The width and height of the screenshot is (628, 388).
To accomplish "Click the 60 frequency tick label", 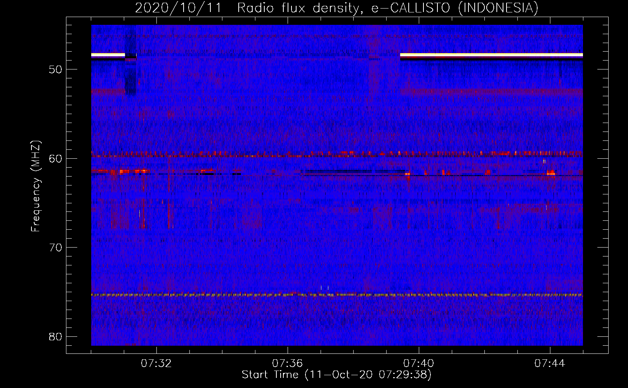I will tap(56, 158).
